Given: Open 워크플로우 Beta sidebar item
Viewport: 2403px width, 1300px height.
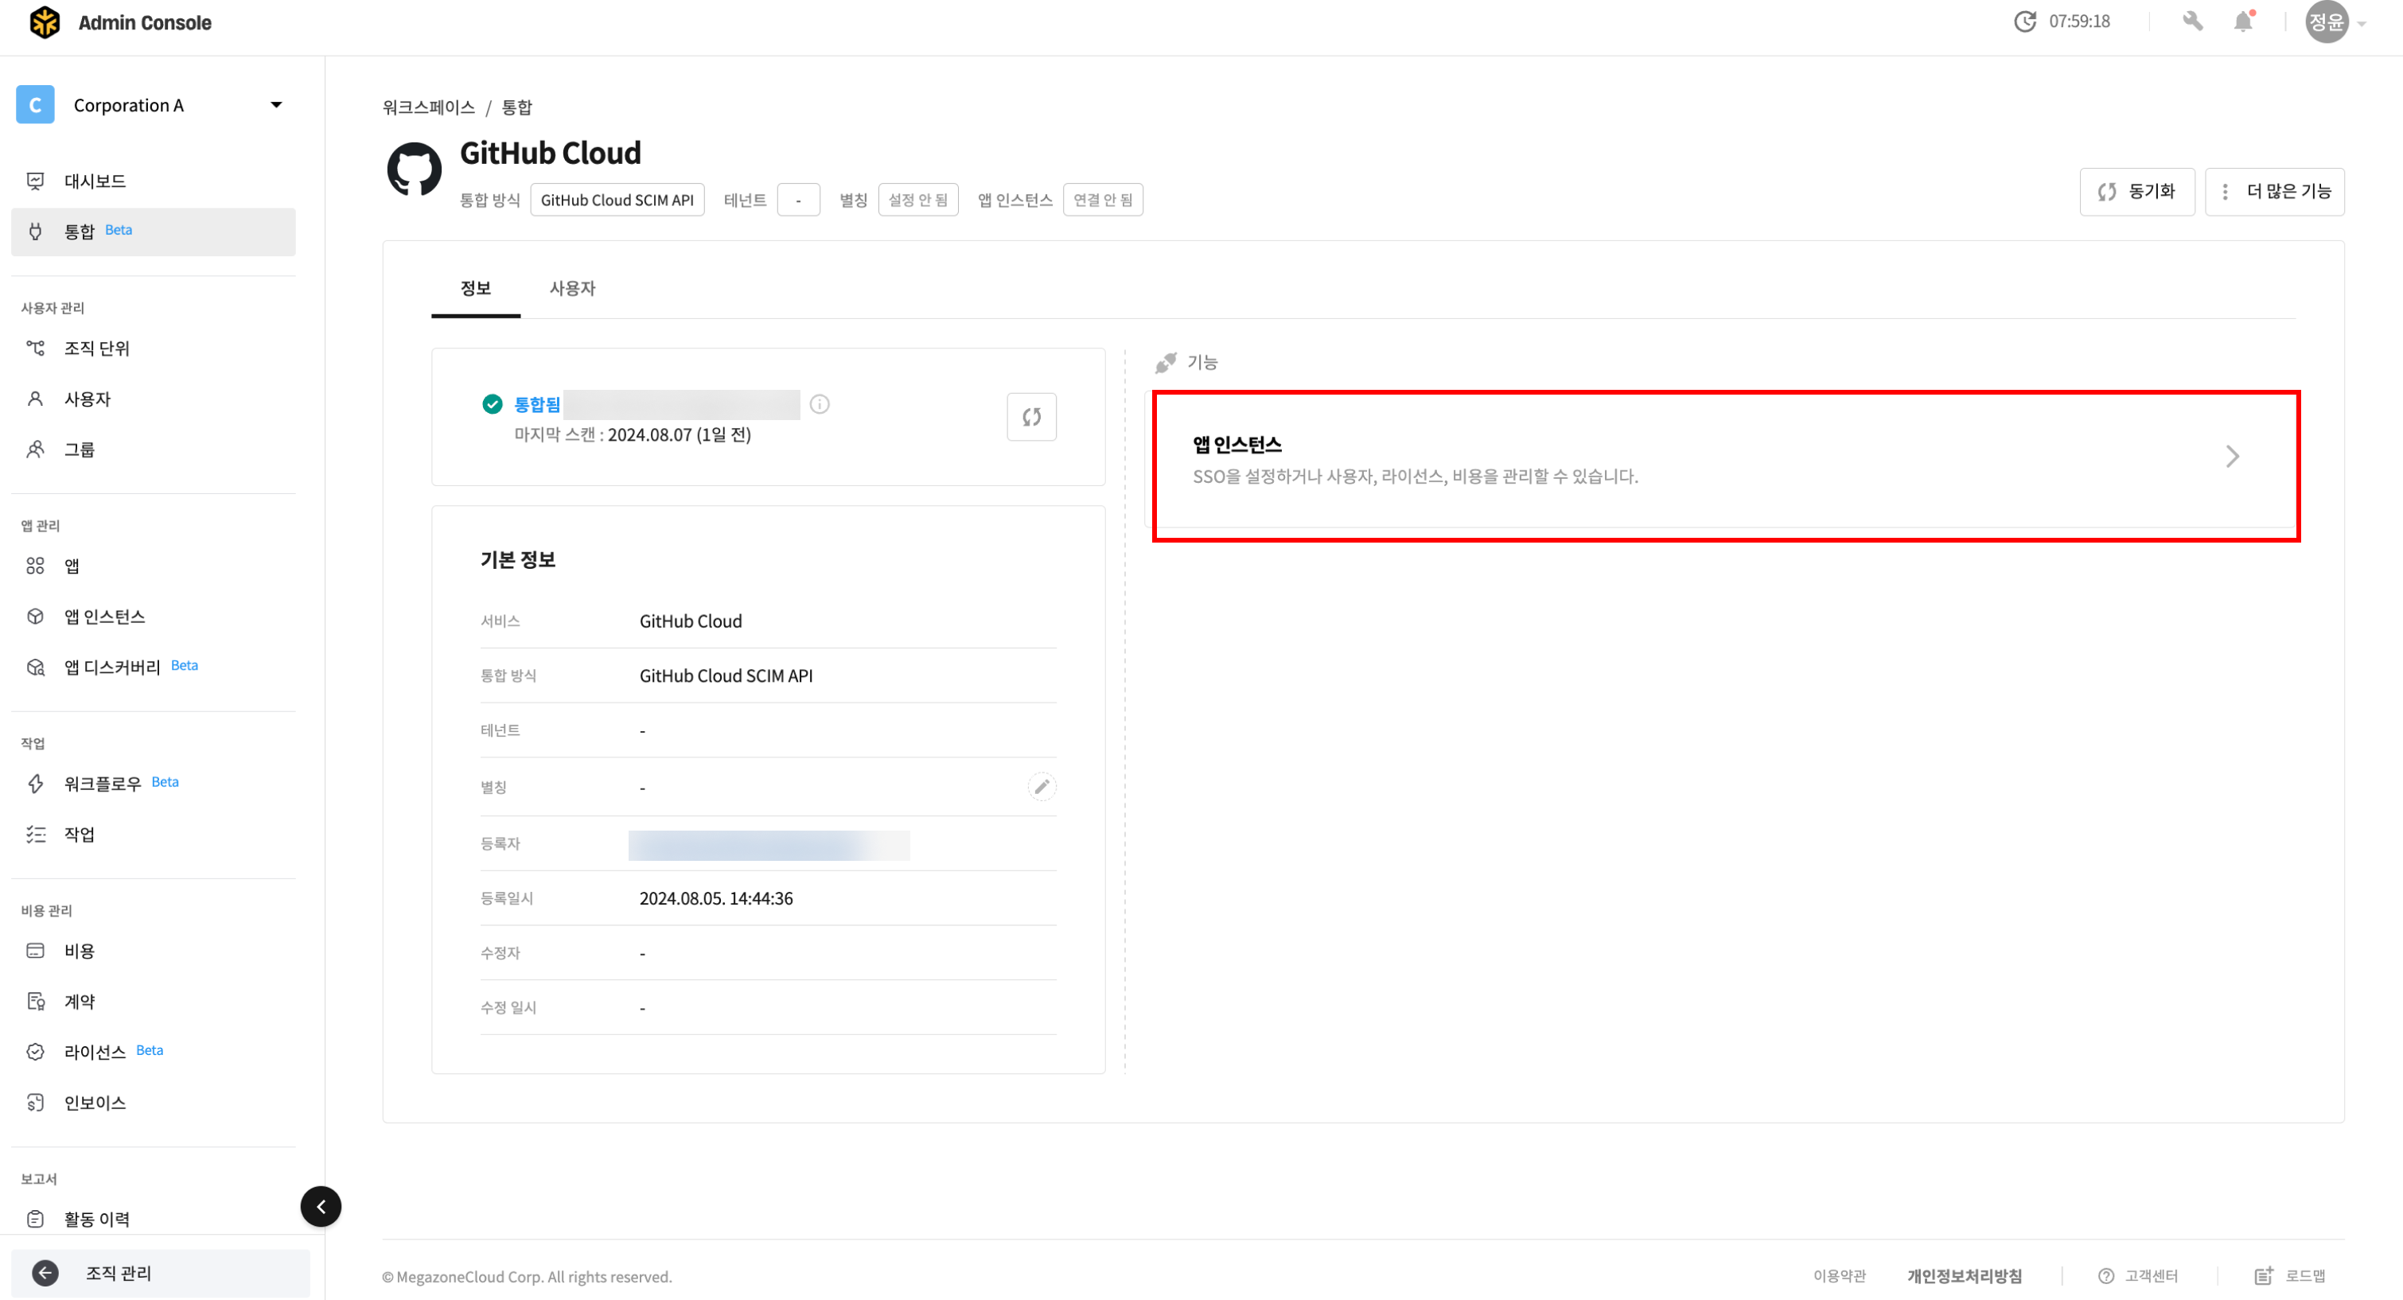Looking at the screenshot, I should pos(153,784).
